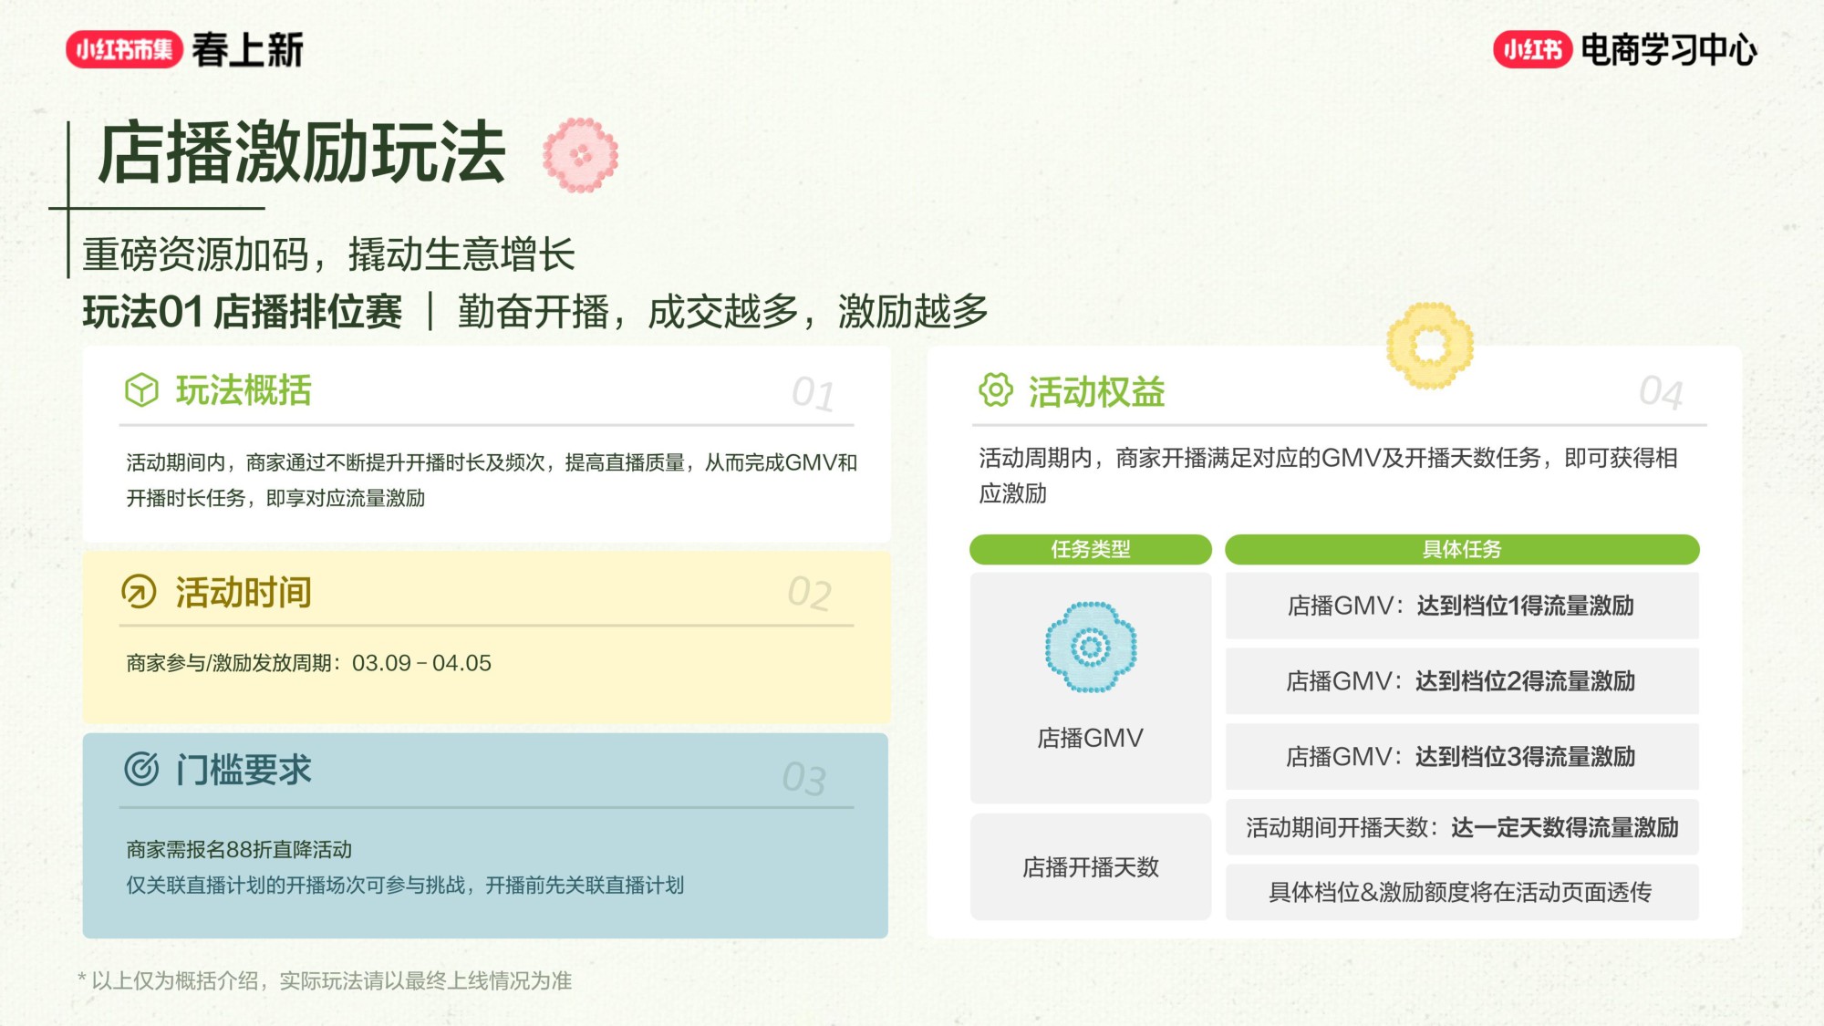Click the 店播开播天数 task type cell
1824x1026 pixels.
coord(1091,866)
